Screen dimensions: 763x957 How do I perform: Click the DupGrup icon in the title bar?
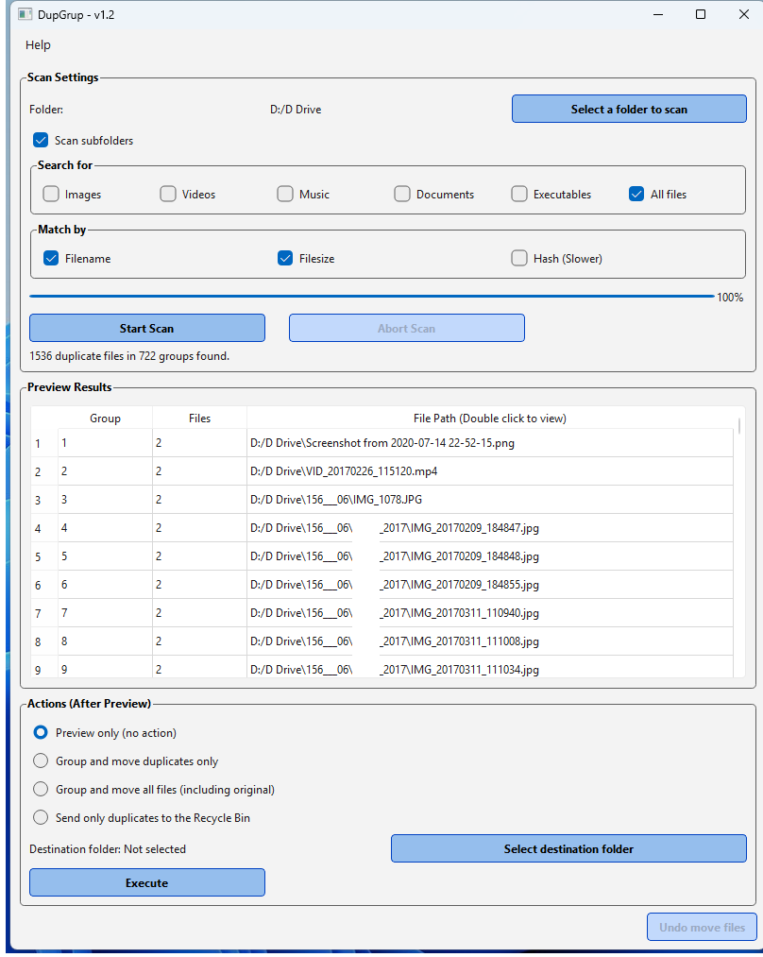pos(26,14)
